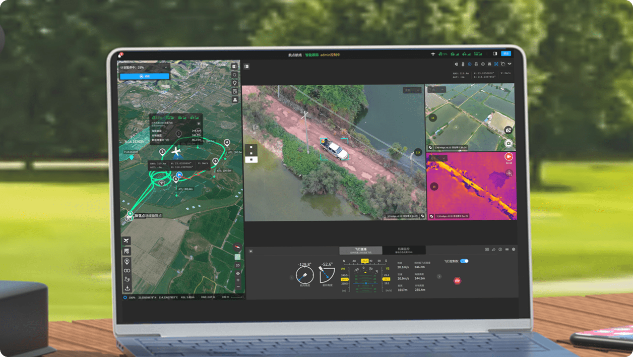Click the ring icon in camera toolbar

click(502, 64)
